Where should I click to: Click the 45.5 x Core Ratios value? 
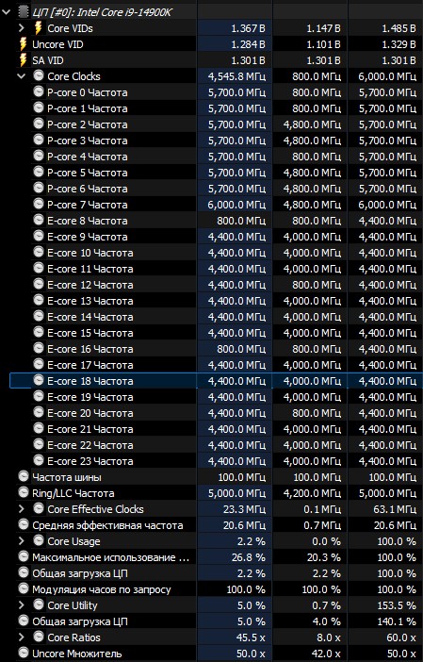click(251, 637)
